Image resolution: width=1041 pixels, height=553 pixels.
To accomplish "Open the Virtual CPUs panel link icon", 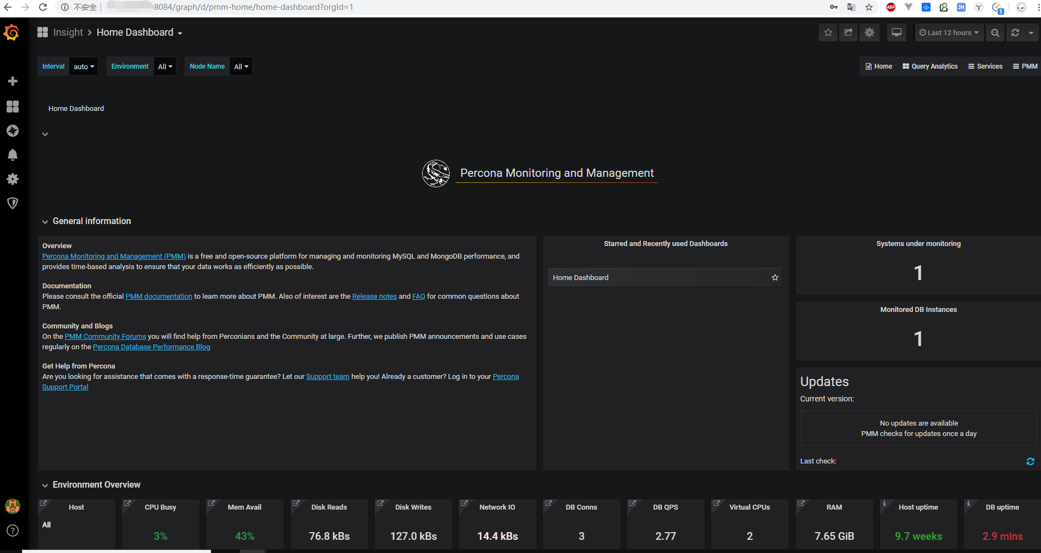I will 716,503.
